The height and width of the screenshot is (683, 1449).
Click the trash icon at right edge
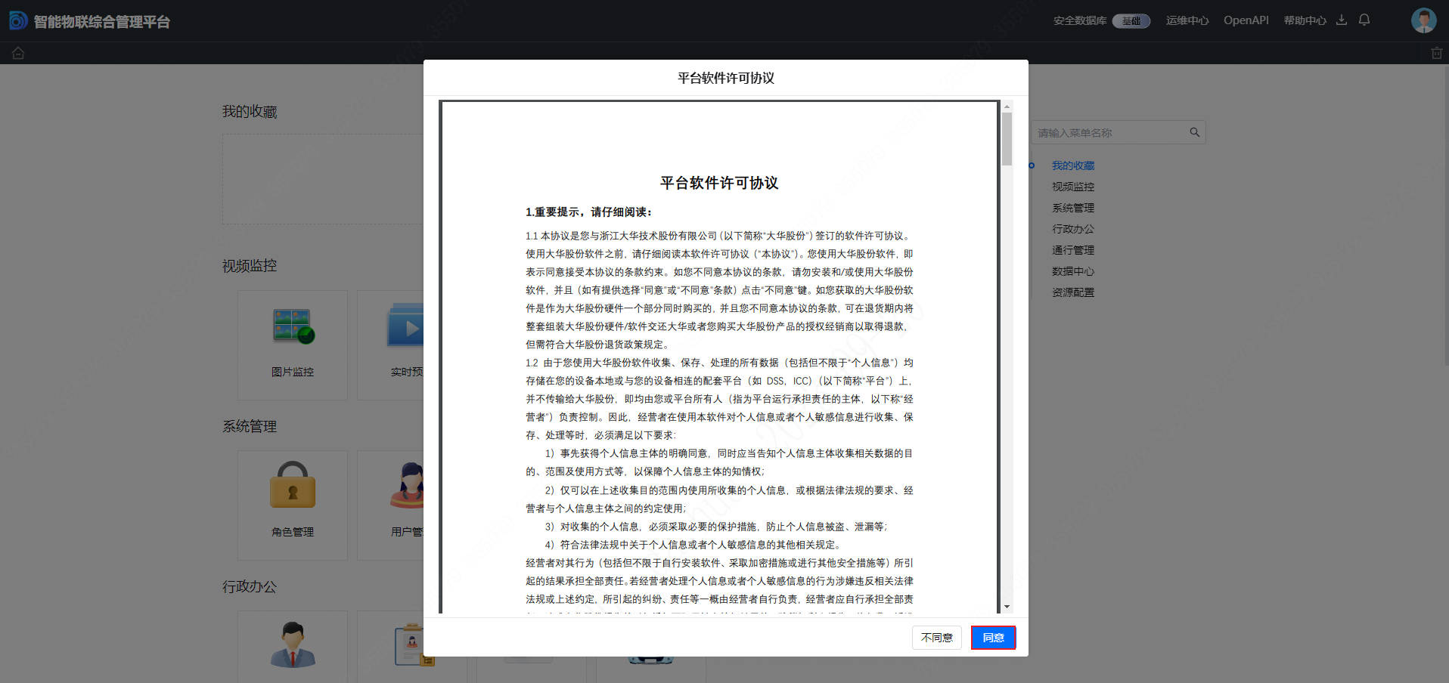1436,53
